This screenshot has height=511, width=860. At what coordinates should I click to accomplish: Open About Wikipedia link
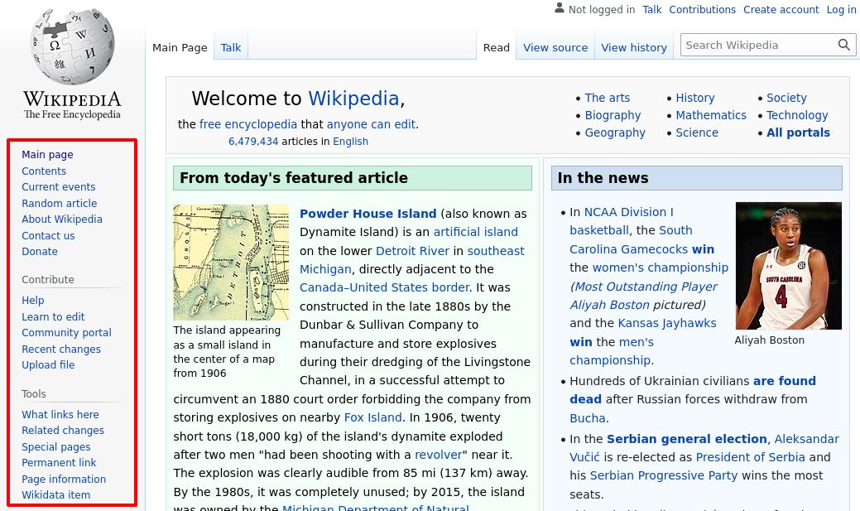(x=62, y=219)
